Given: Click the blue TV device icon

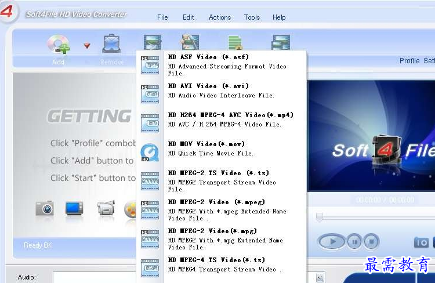Looking at the screenshot, I should [x=74, y=208].
